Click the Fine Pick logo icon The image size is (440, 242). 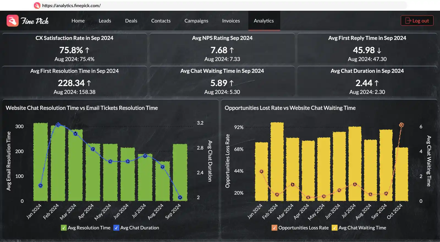[13, 21]
